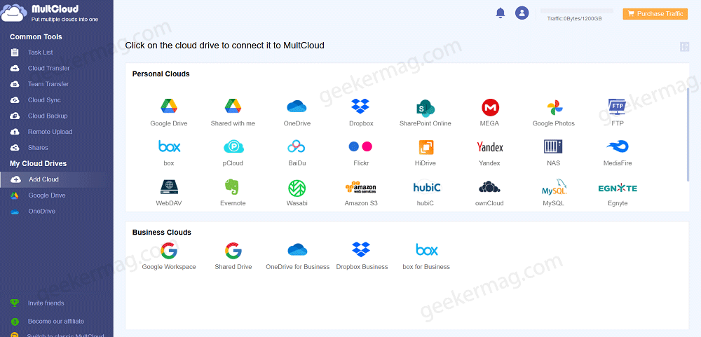
Task: Select the ownCloud icon
Action: [489, 187]
